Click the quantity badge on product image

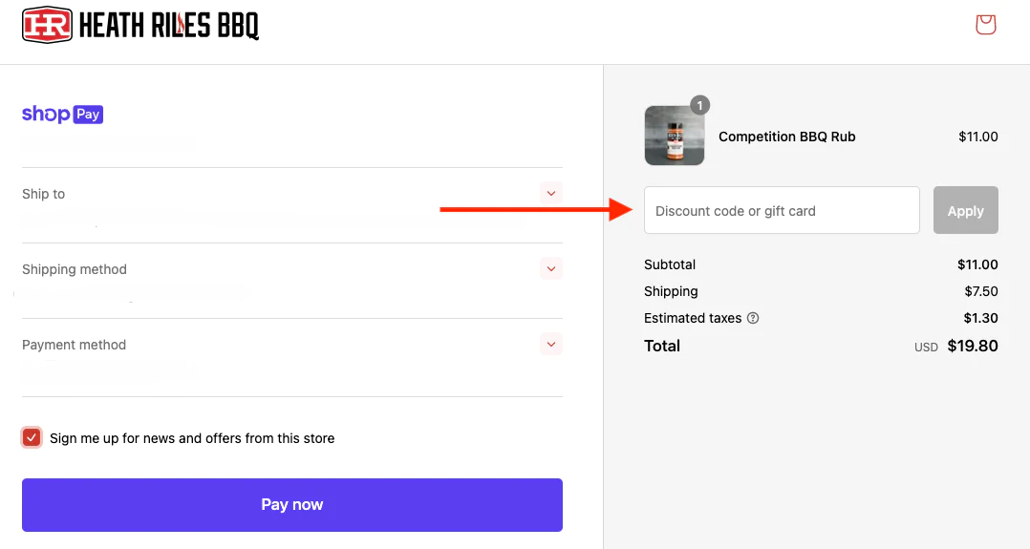point(699,105)
